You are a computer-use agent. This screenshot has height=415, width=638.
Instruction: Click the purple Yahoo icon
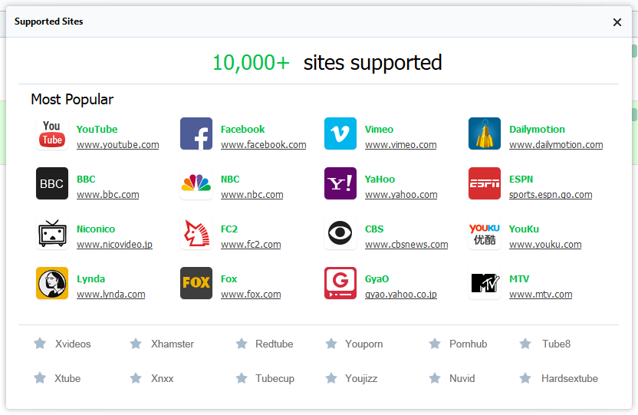(x=340, y=183)
